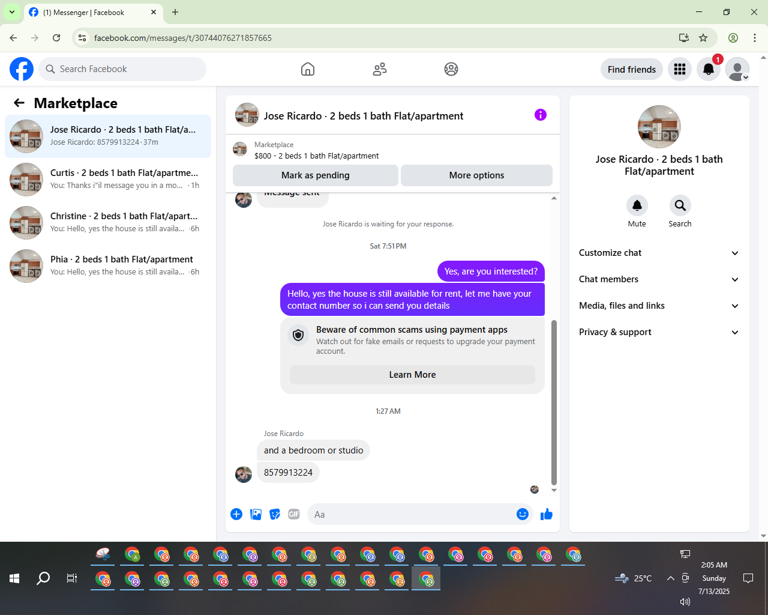This screenshot has width=768, height=615.
Task: Open the taskbar clock showing 2:05 AM
Action: 714,578
